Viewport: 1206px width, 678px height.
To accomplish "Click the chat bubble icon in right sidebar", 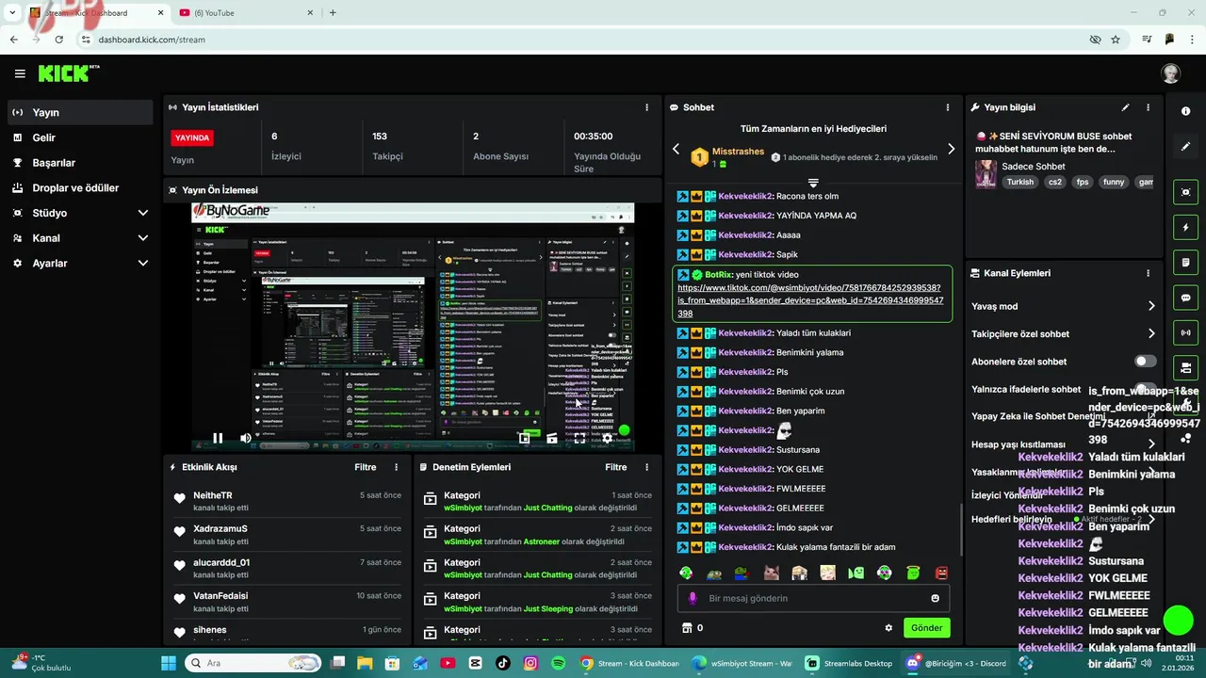I will click(1185, 298).
